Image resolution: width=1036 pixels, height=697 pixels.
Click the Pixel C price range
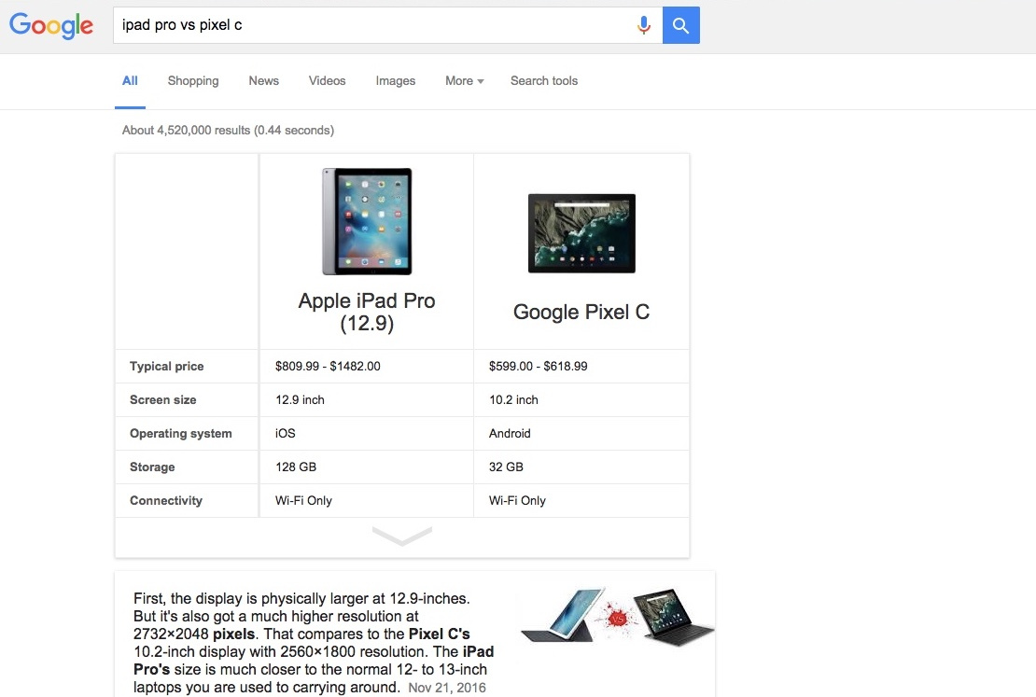(539, 367)
